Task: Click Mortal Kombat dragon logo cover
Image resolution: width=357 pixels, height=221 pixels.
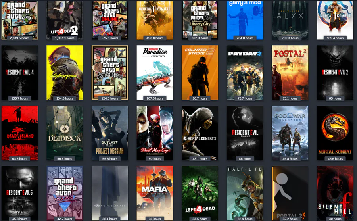Action: pyautogui.click(x=335, y=133)
